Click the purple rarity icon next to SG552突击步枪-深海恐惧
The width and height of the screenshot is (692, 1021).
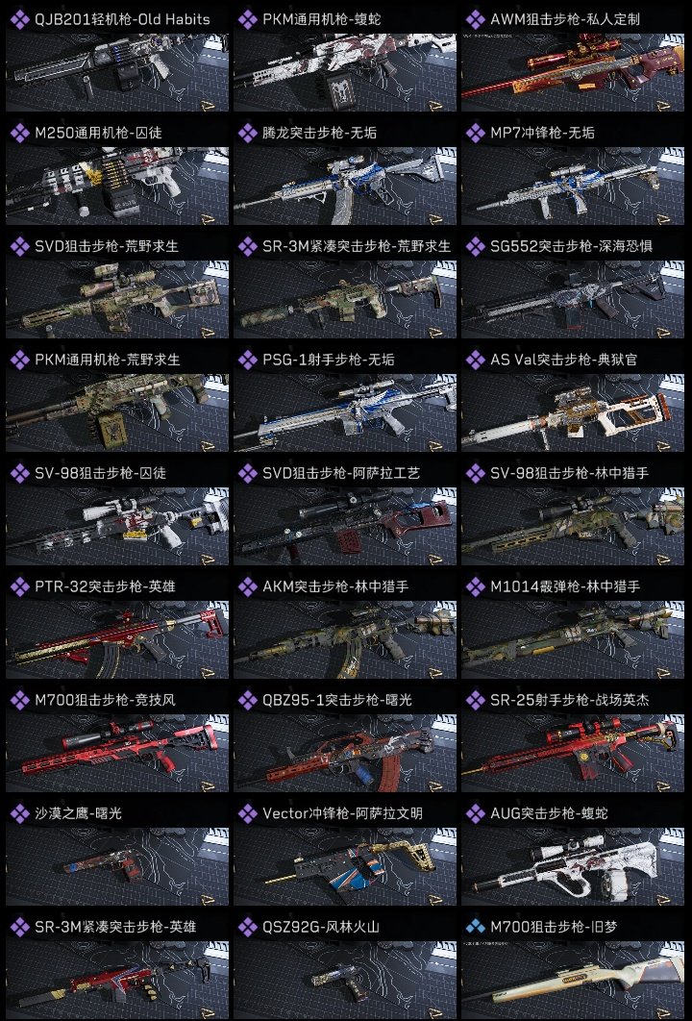[476, 246]
